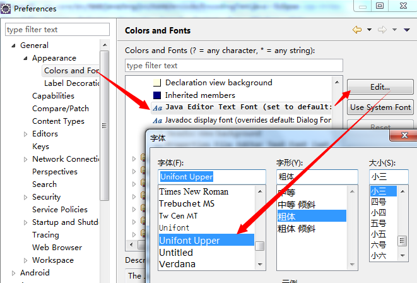Expand the Android tree node
Image resolution: width=417 pixels, height=283 pixels.
[x=13, y=273]
